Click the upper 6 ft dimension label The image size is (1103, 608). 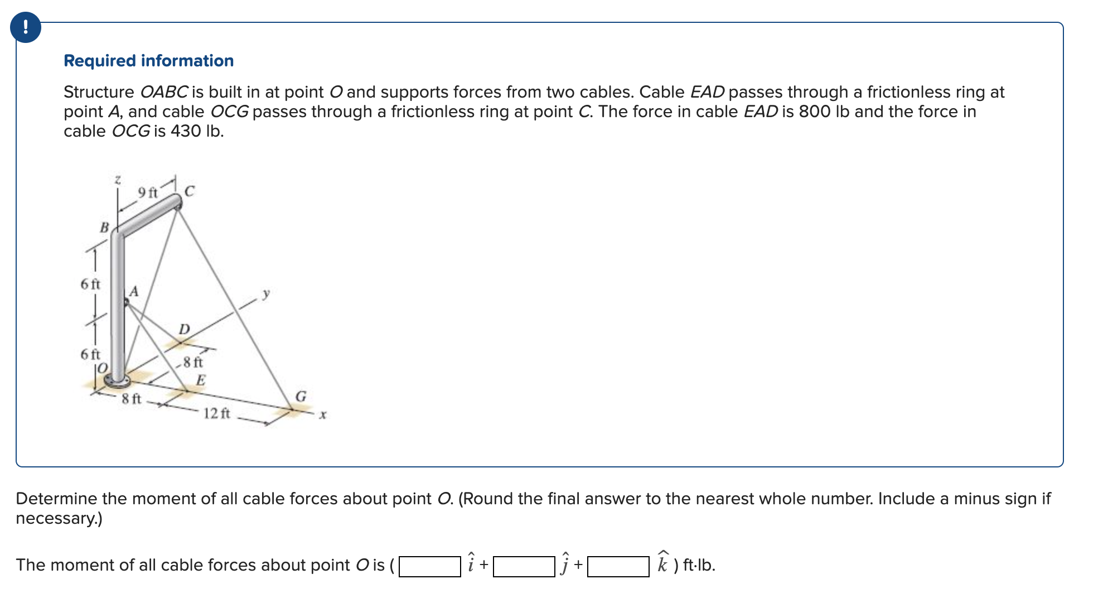point(91,284)
